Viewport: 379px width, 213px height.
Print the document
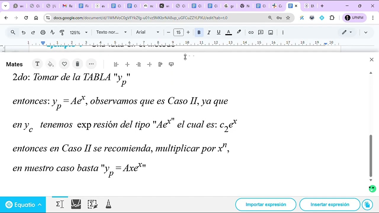click(x=43, y=32)
